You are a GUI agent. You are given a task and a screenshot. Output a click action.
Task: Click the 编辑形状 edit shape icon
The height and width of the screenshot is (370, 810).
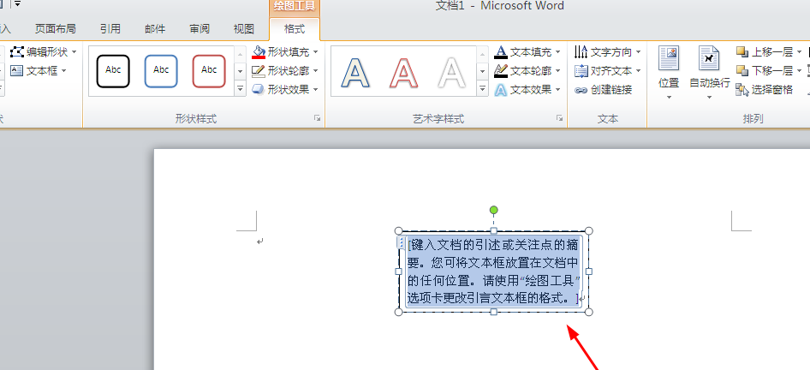click(x=17, y=52)
